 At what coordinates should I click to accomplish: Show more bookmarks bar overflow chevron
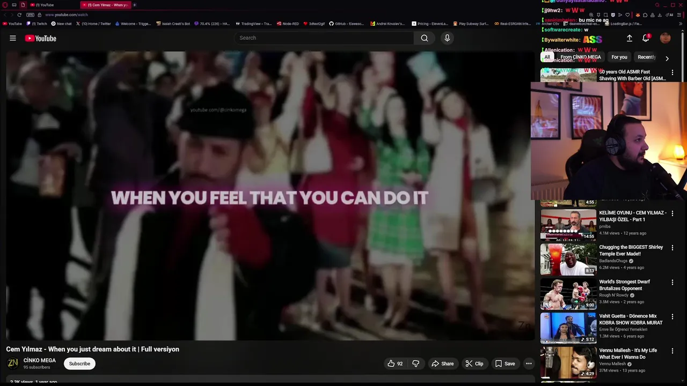[681, 24]
